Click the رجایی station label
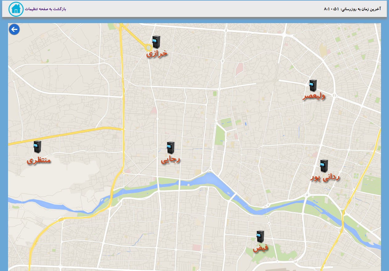This screenshot has height=271, width=389. [170, 160]
